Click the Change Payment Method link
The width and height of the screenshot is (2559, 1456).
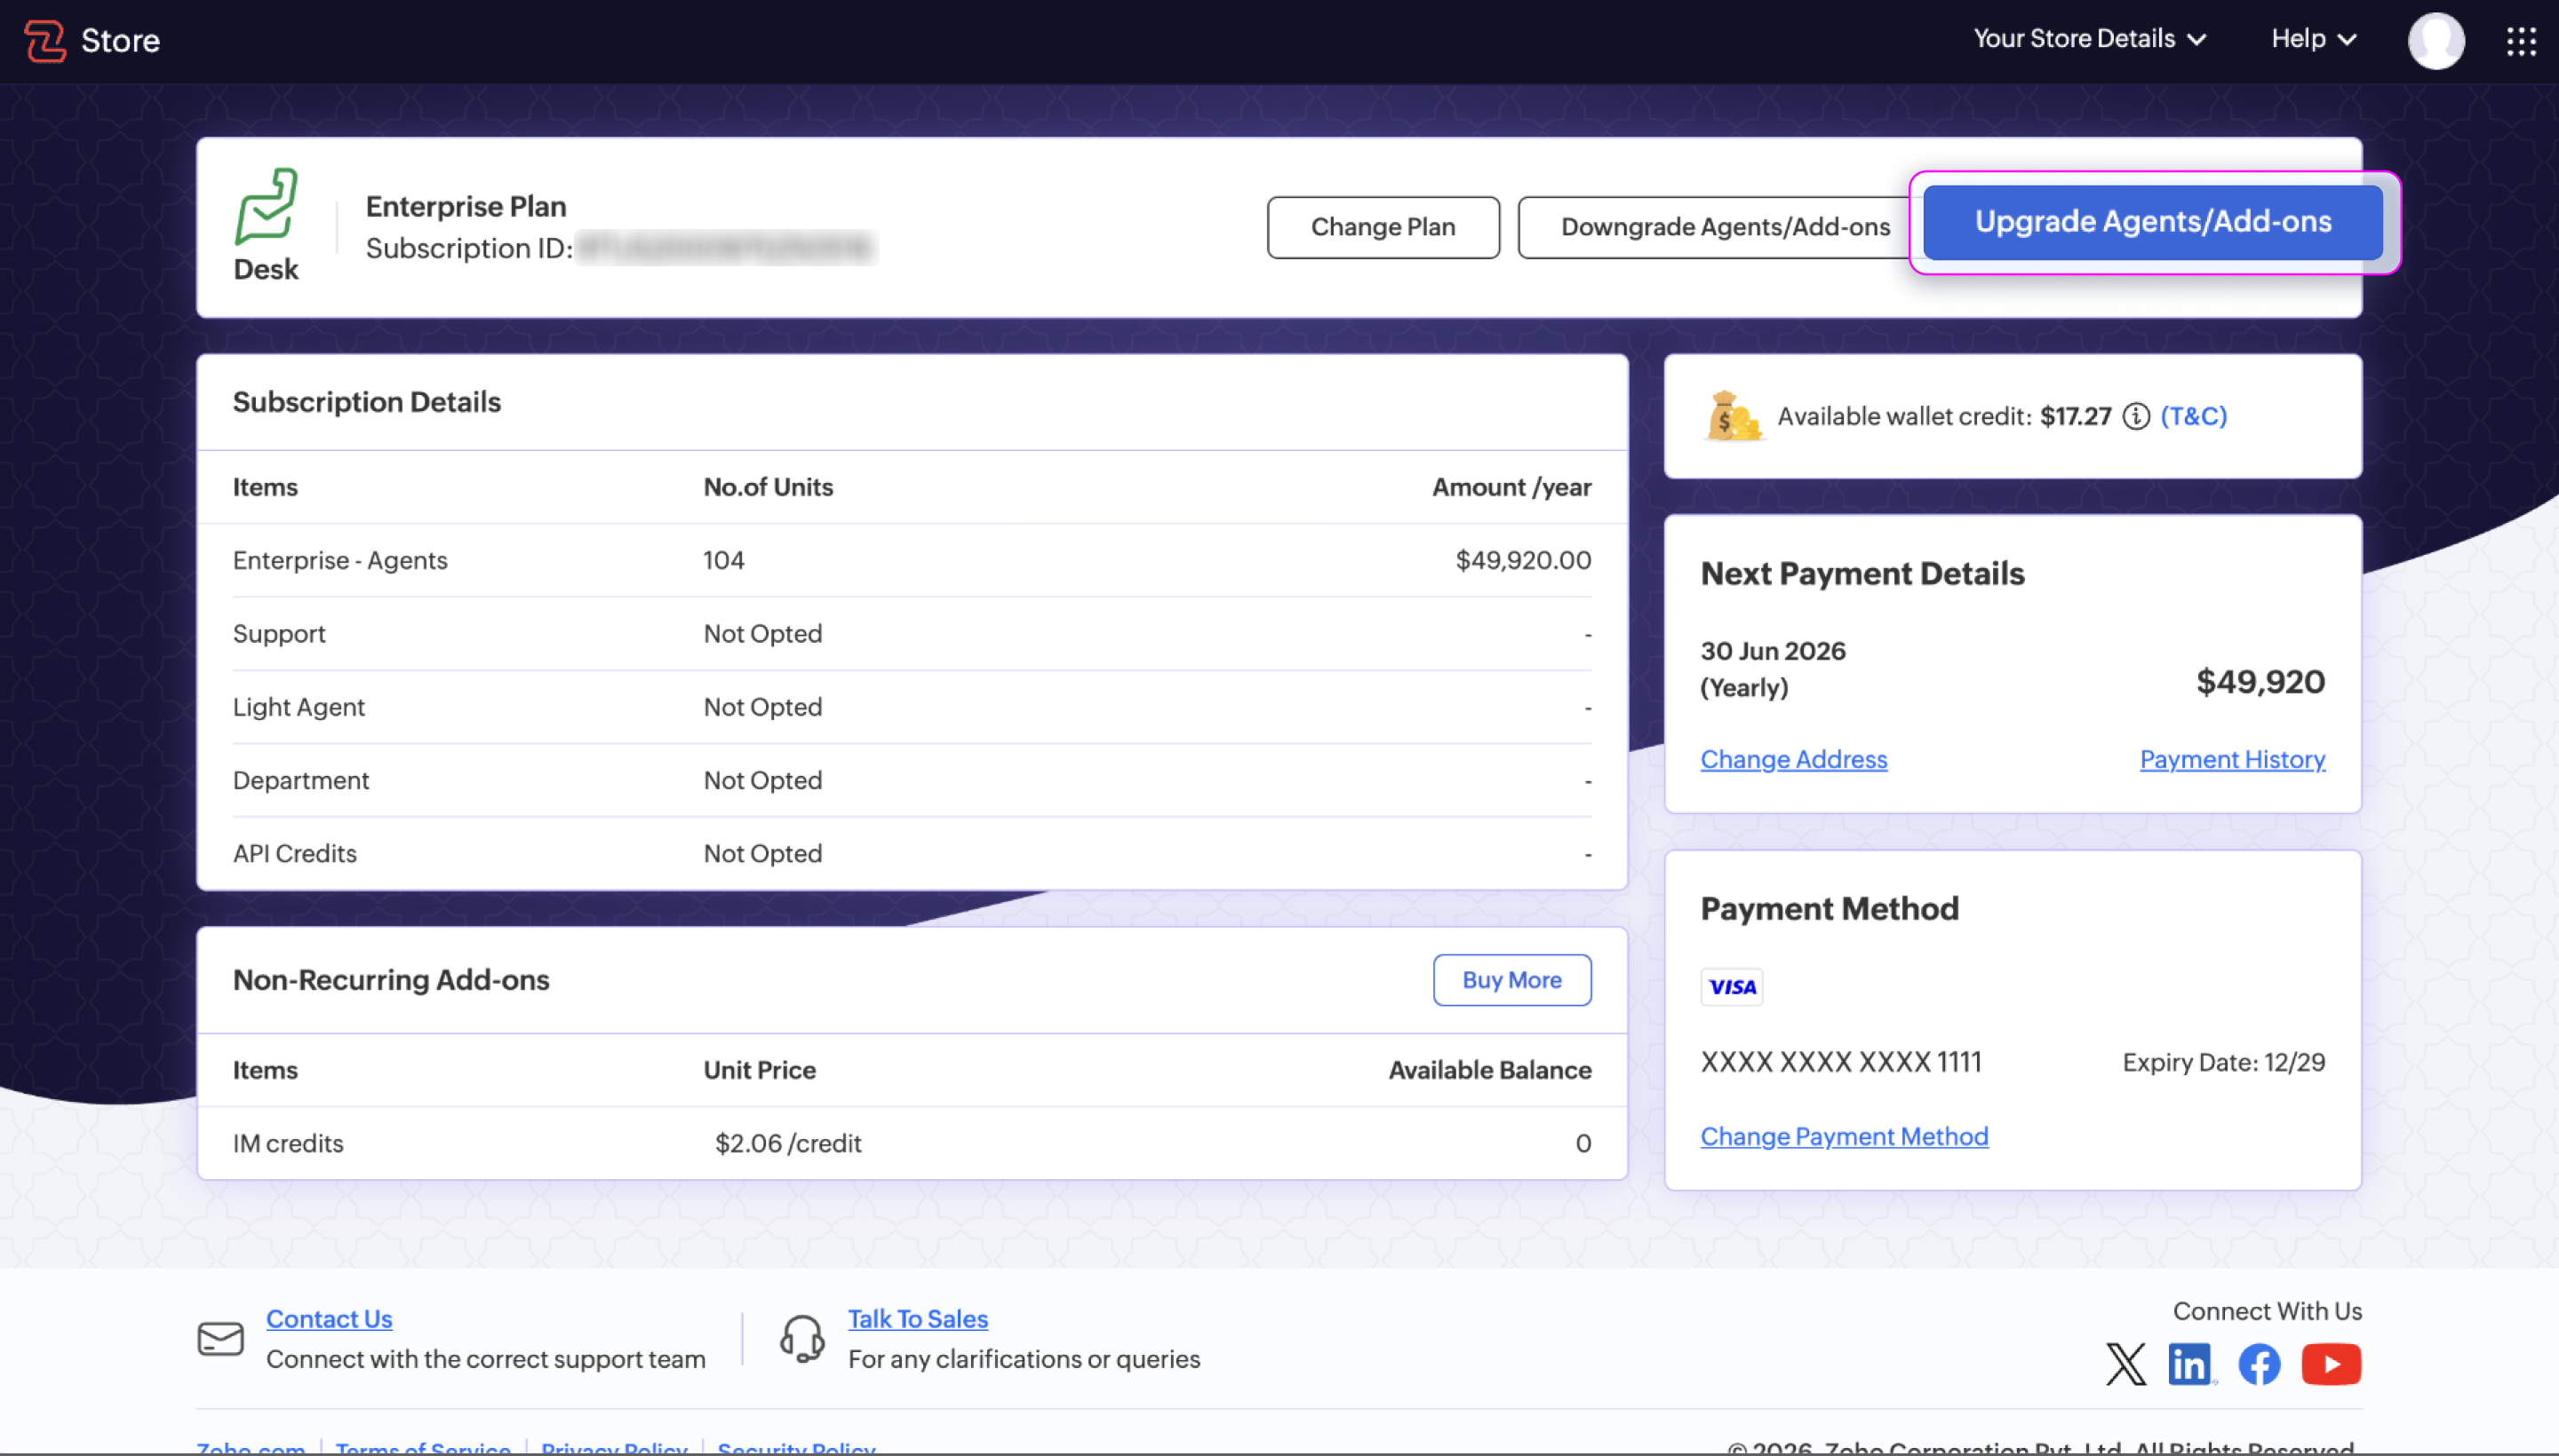(x=1844, y=1136)
